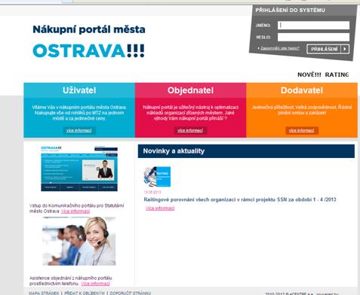Open 'více informací' in Uživatel panel
Image resolution: width=360 pixels, height=295 pixels.
pyautogui.click(x=79, y=130)
